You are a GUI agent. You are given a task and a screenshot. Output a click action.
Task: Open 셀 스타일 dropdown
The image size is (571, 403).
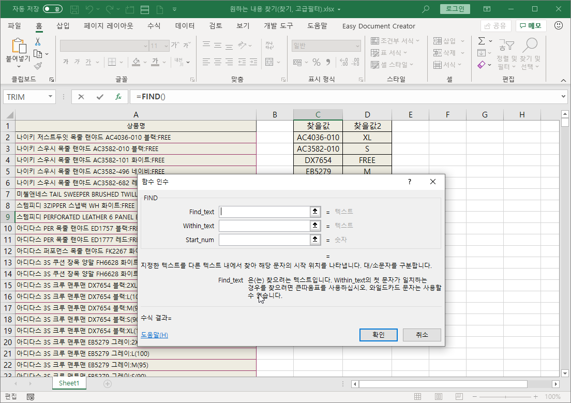(x=392, y=65)
